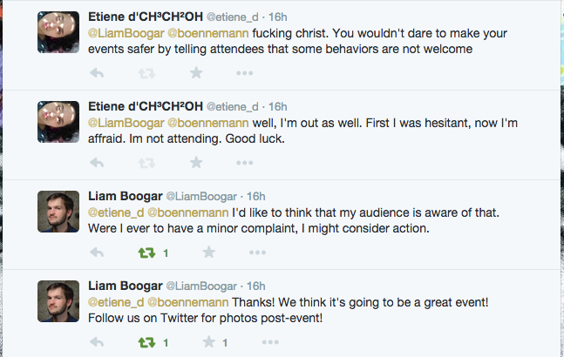The image size is (564, 357).
Task: Open more menu on 'minor complaint' tweet
Action: (257, 253)
